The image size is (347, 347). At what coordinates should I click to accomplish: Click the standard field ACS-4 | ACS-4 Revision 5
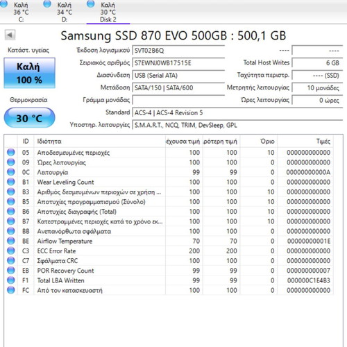pyautogui.click(x=237, y=112)
